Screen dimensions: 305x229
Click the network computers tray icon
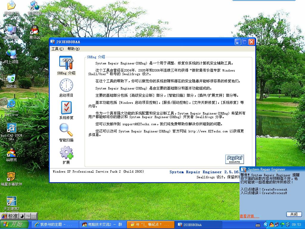pyautogui.click(x=277, y=225)
